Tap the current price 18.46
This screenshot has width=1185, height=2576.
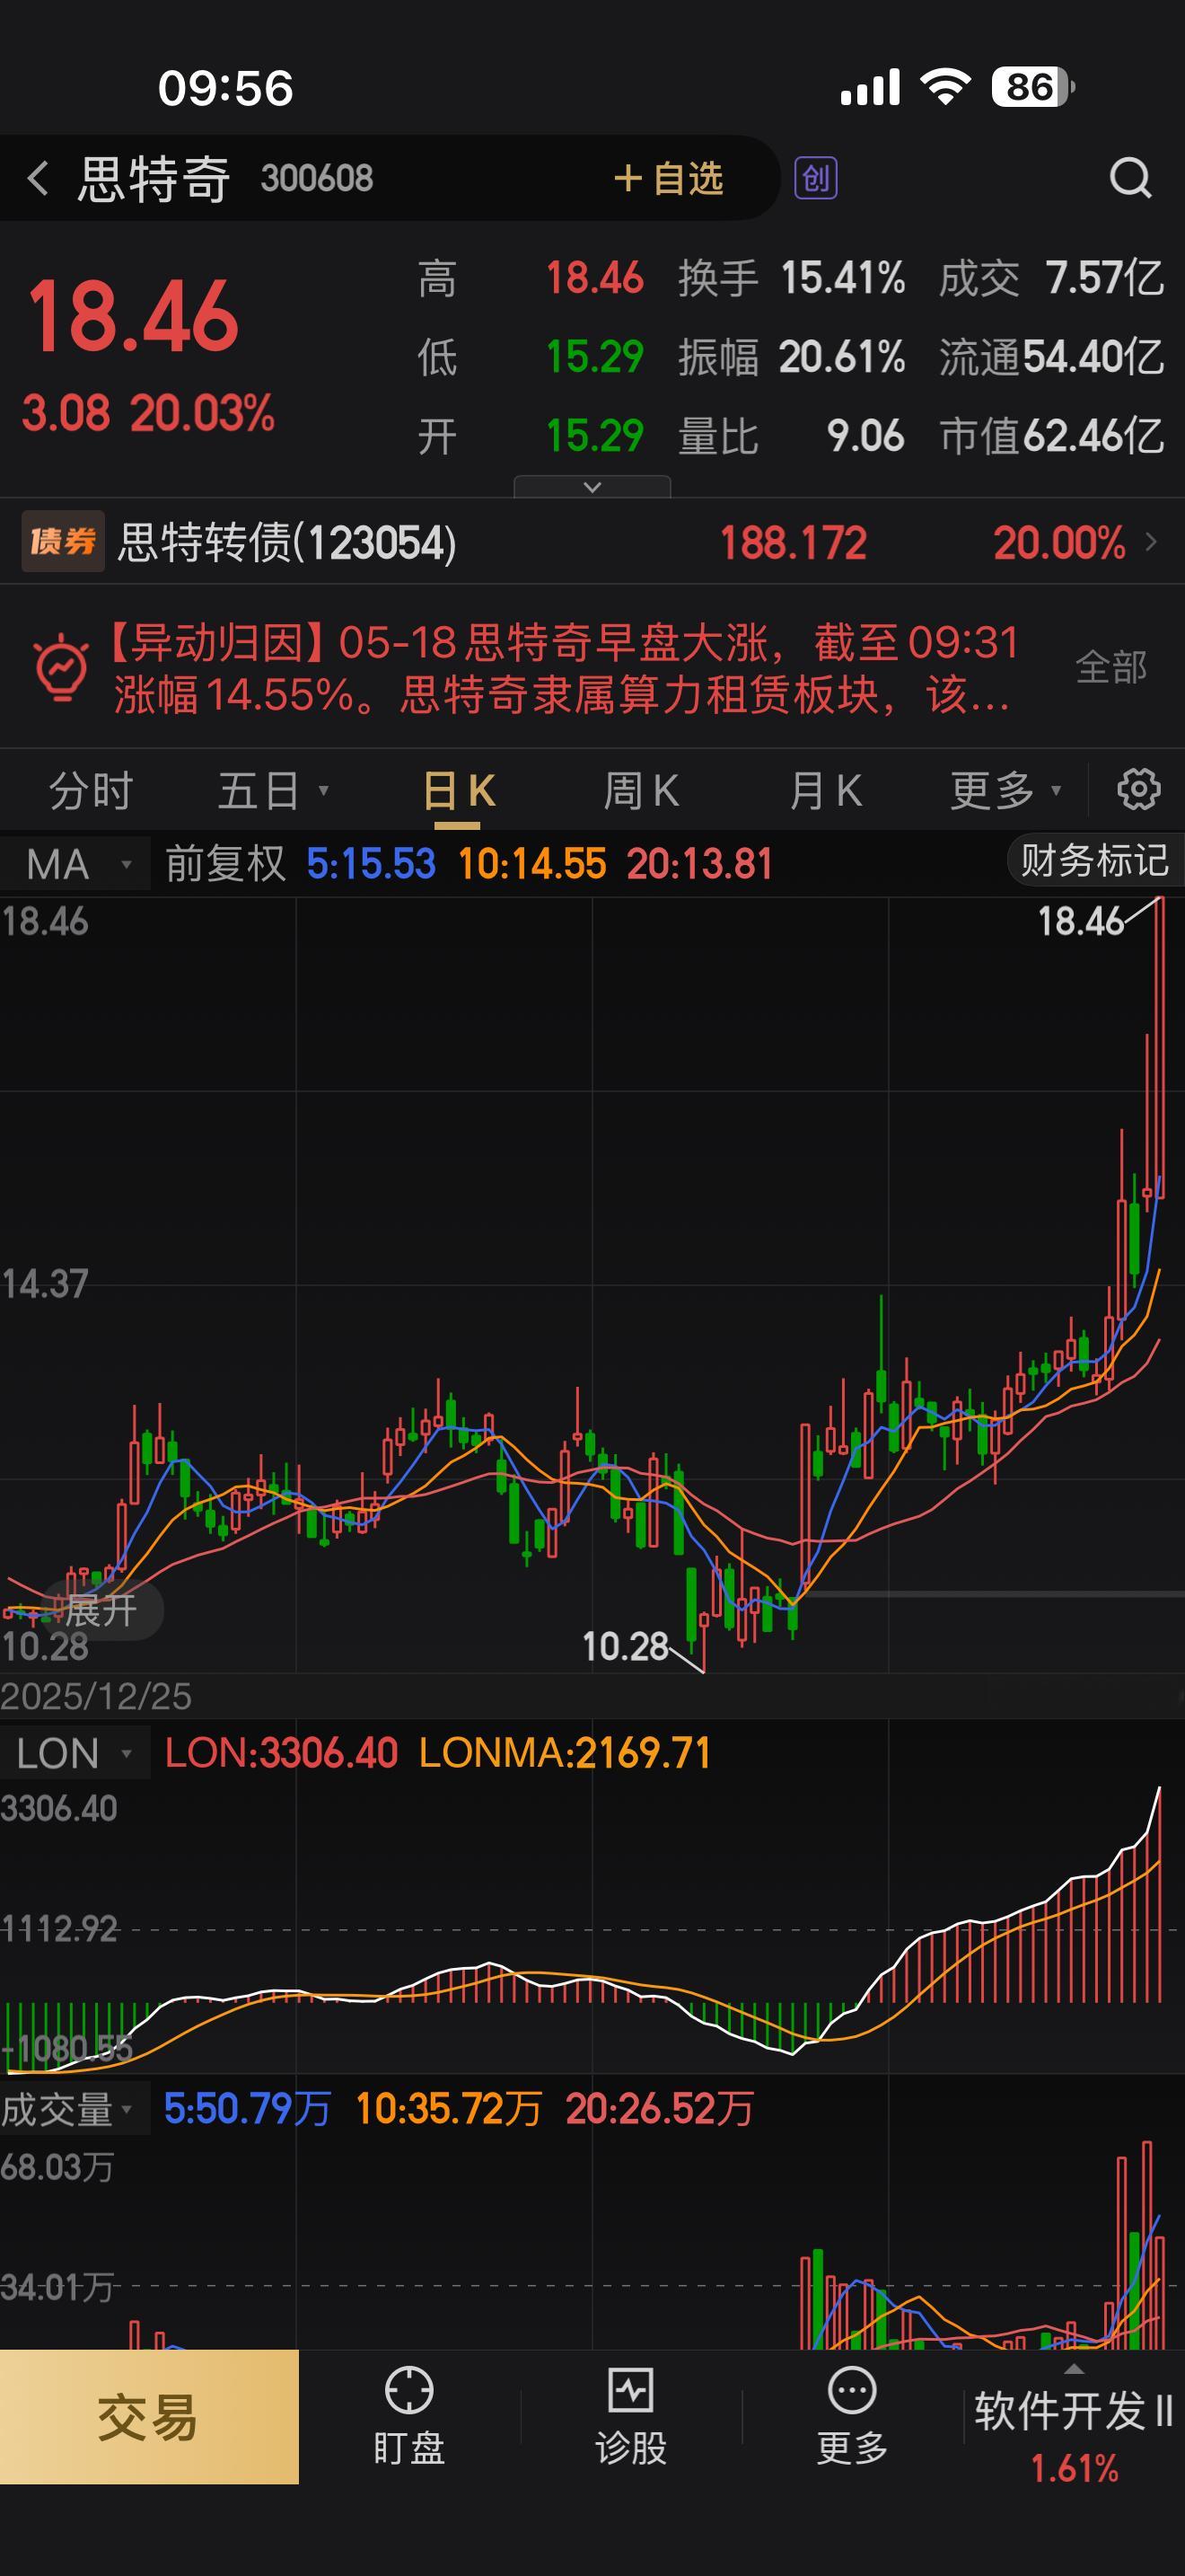tap(133, 317)
